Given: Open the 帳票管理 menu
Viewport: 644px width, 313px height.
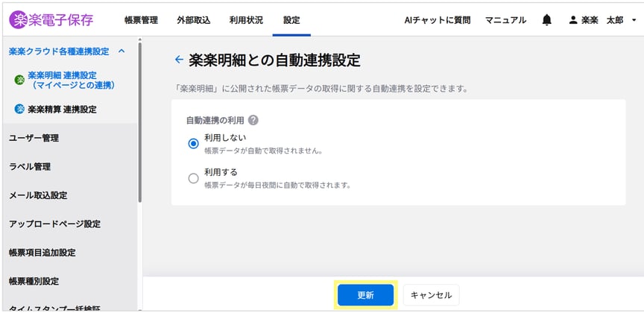Looking at the screenshot, I should (142, 20).
